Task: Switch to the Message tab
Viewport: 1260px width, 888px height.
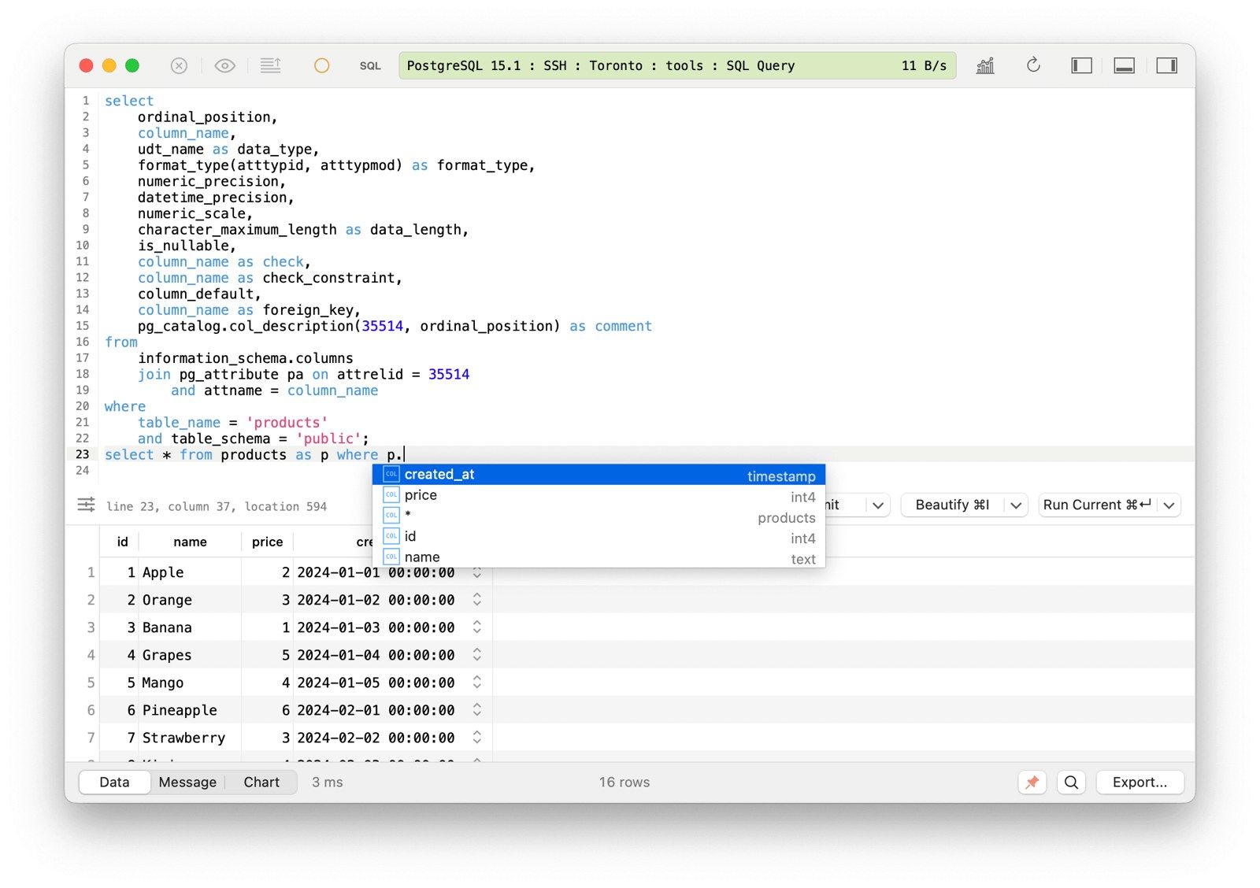Action: (x=187, y=782)
